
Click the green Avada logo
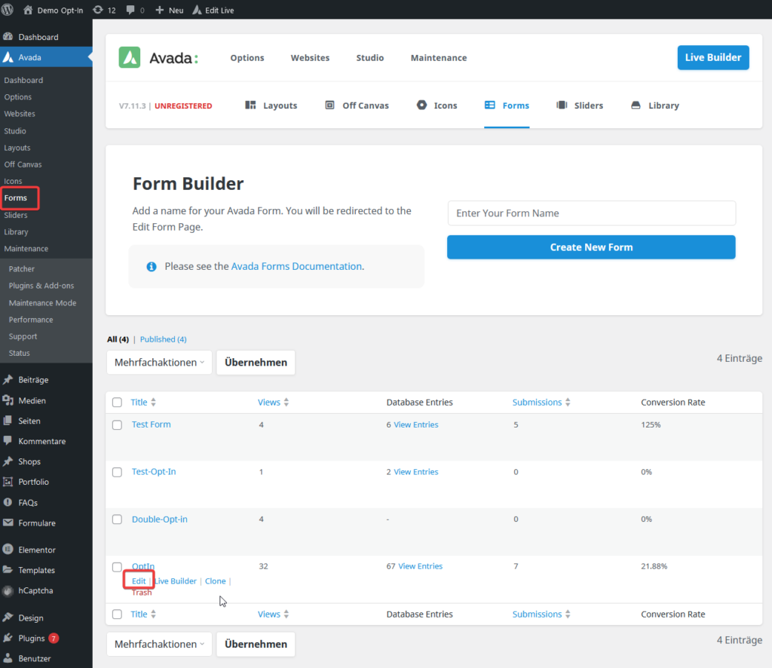point(130,57)
